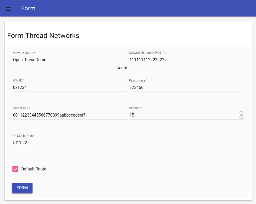Click the 14 / 16 character counter
The image size is (256, 204).
(x=121, y=68)
